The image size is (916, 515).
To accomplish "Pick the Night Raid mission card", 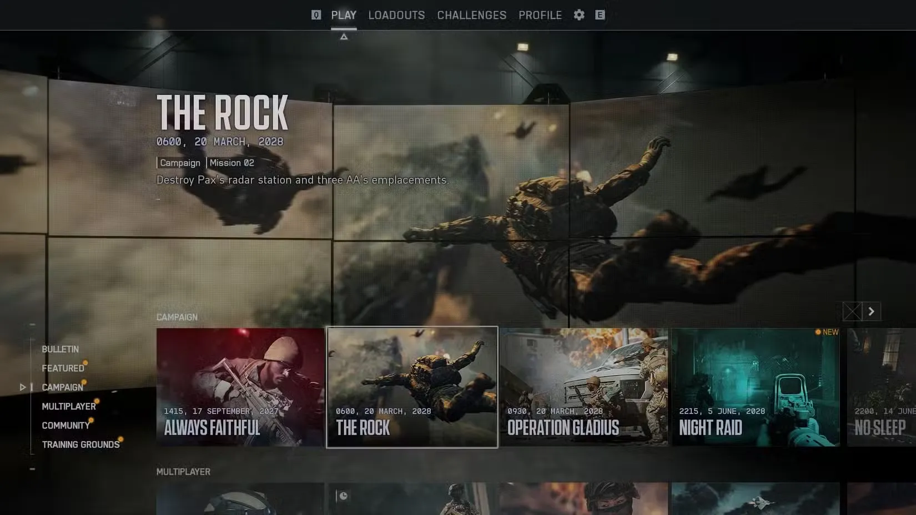I will click(756, 387).
